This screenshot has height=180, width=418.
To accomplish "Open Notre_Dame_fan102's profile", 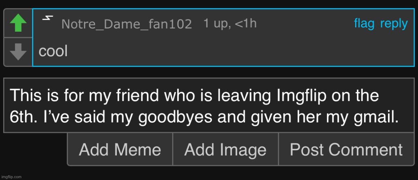I will coord(127,24).
